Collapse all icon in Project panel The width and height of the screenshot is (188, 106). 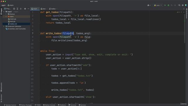(x=21, y=9)
